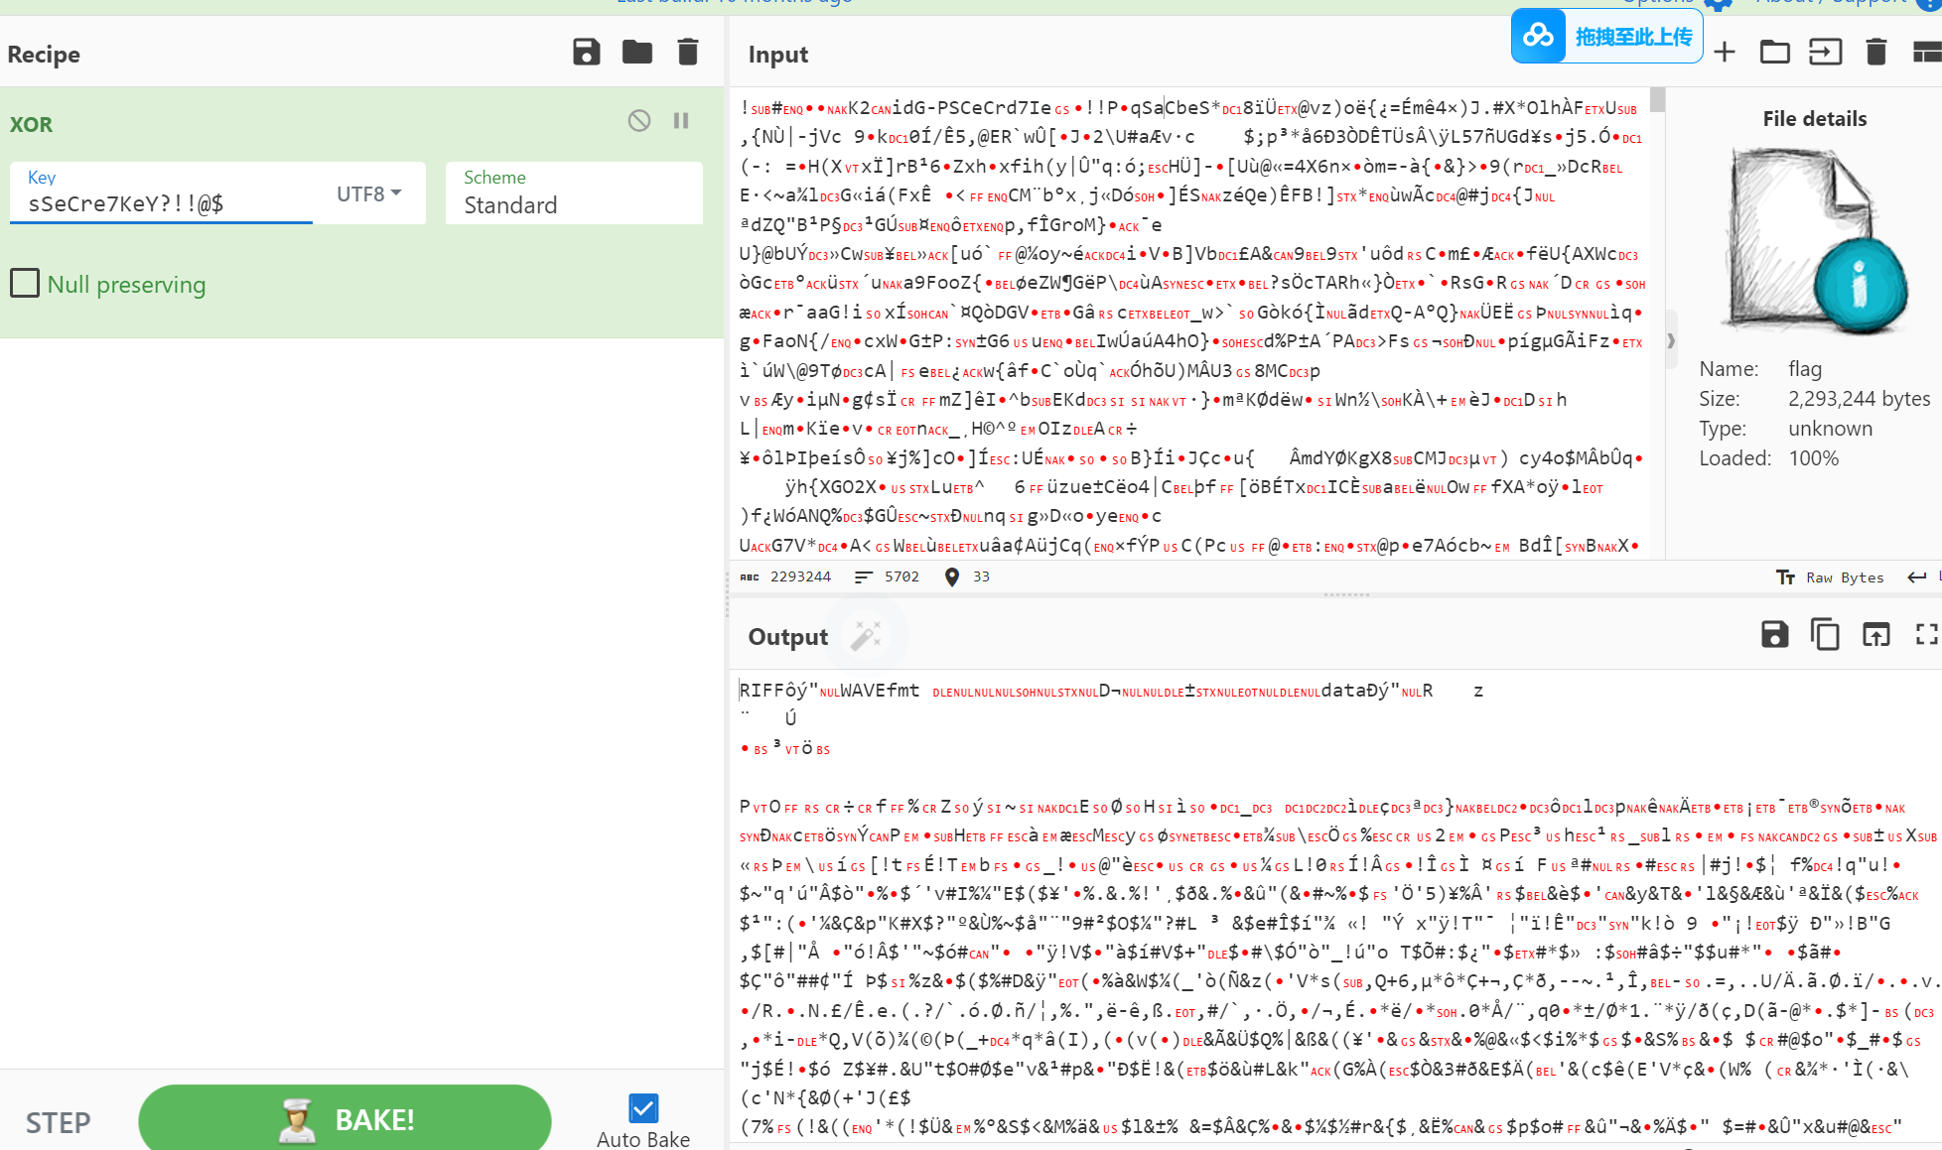Click the STEP button
Screen dimensions: 1942x1150
pyautogui.click(x=58, y=1122)
